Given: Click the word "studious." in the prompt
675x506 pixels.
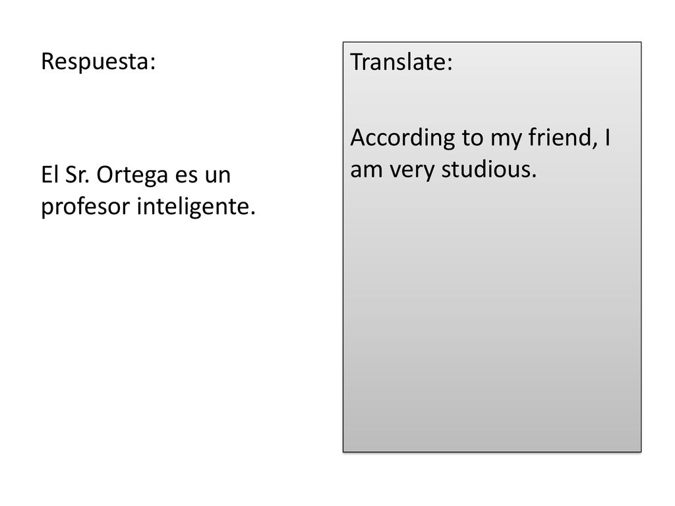Looking at the screenshot, I should (489, 169).
